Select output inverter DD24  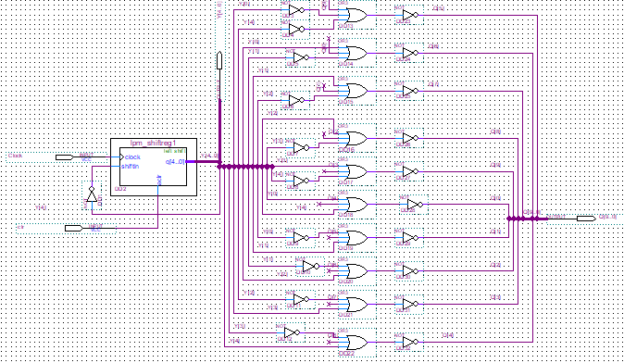pyautogui.click(x=410, y=53)
